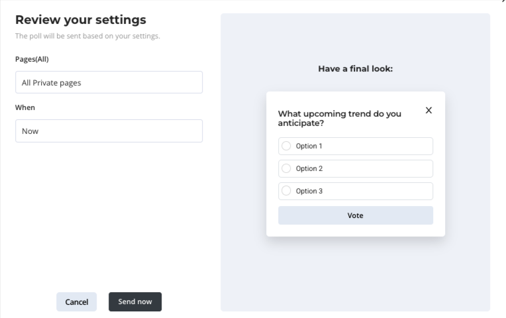The width and height of the screenshot is (506, 318).
Task: Click the subtitle about poll being sent
Action: point(87,36)
